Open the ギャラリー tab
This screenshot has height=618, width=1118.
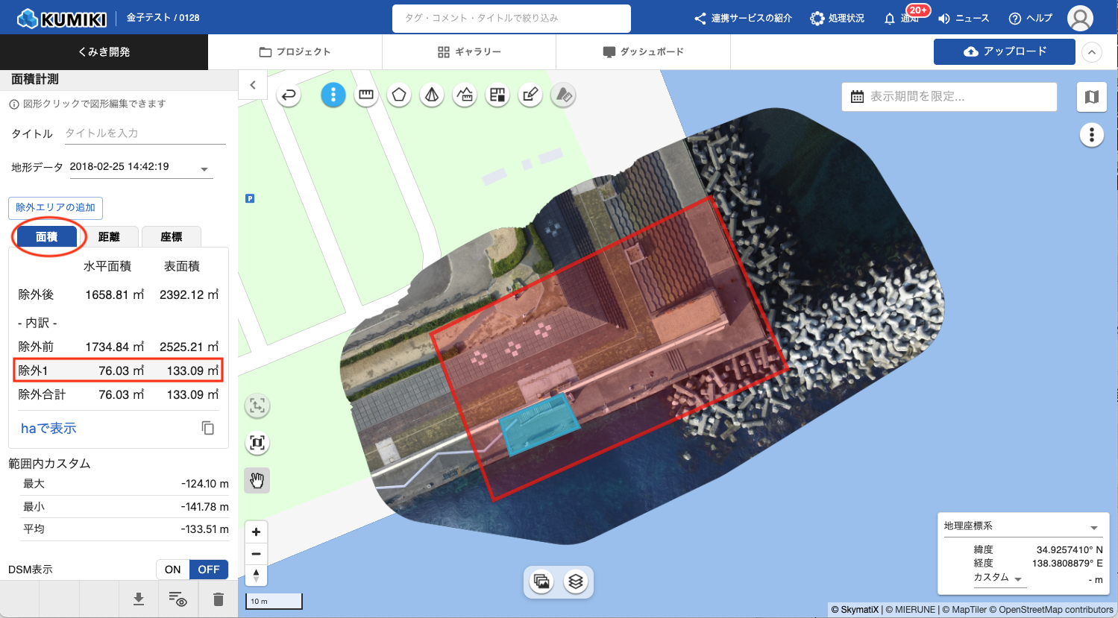[x=469, y=52]
